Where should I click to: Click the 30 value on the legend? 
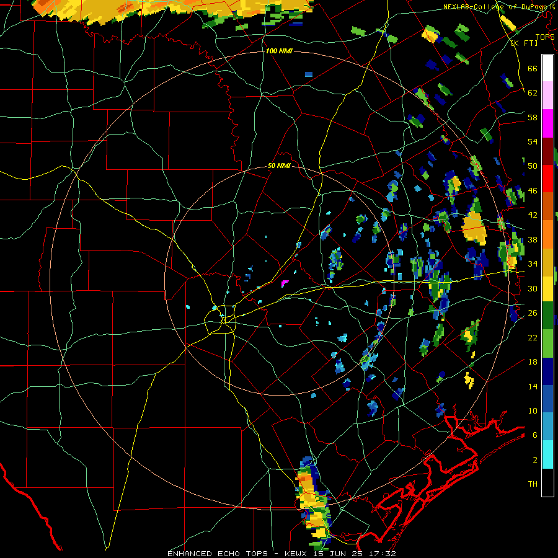point(533,288)
